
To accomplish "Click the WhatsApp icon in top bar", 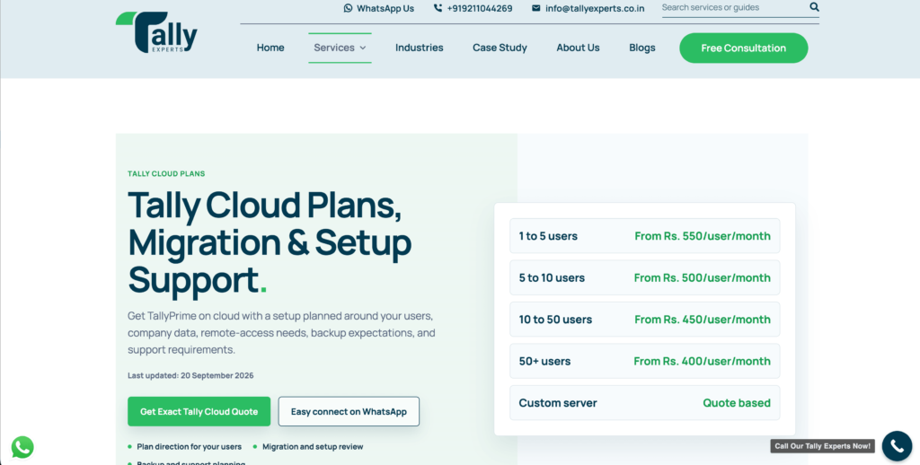I will (348, 8).
